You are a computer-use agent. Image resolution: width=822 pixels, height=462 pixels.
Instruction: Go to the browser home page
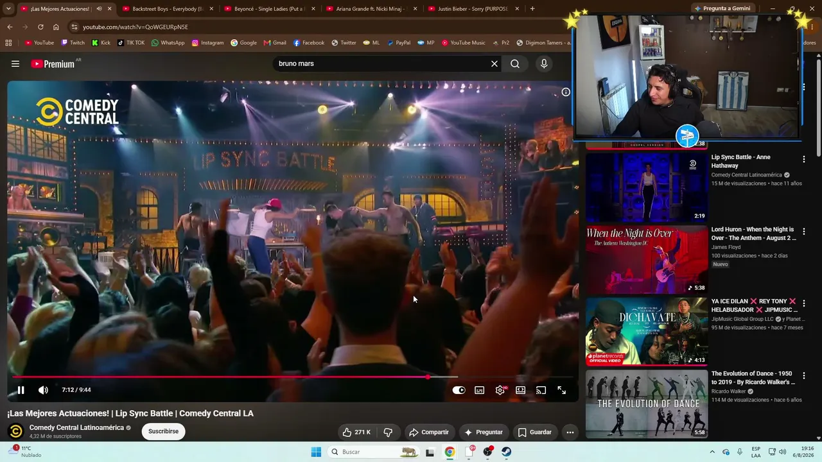tap(56, 27)
